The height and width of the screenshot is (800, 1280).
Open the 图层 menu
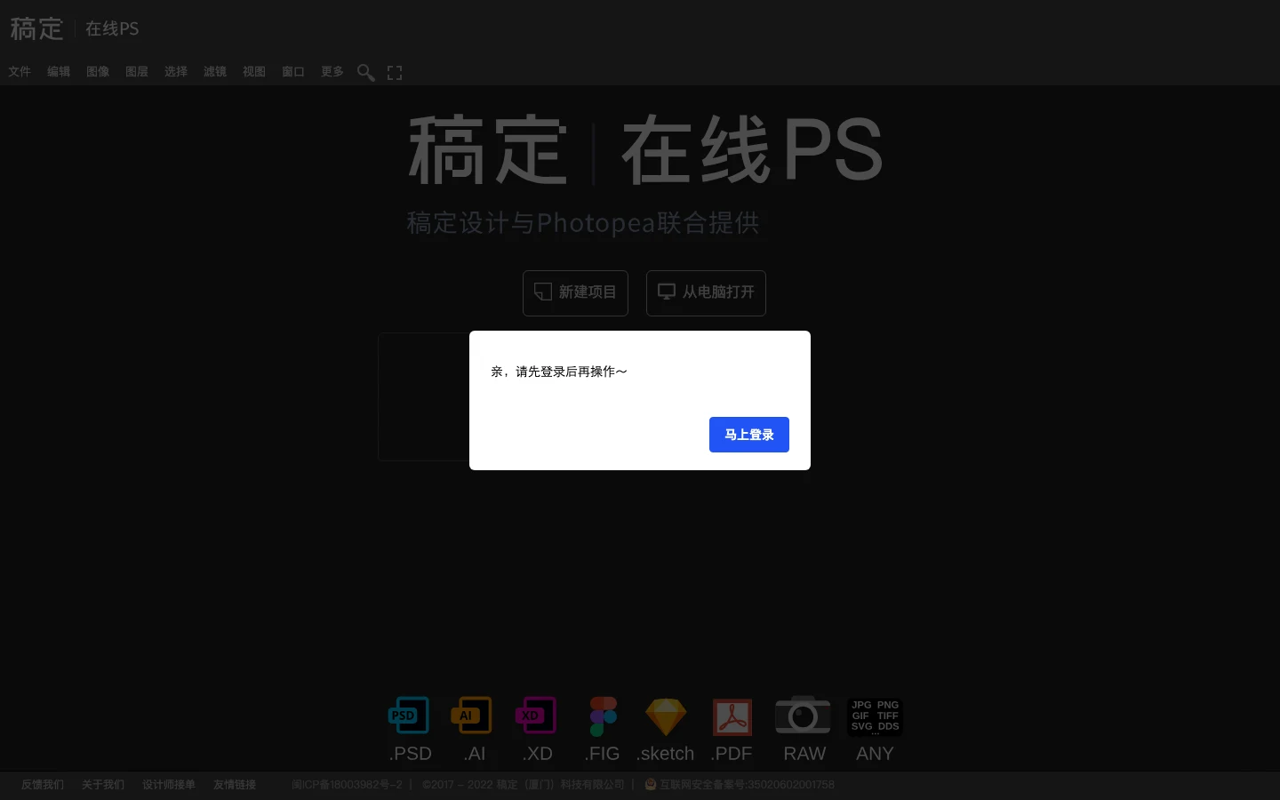point(137,72)
